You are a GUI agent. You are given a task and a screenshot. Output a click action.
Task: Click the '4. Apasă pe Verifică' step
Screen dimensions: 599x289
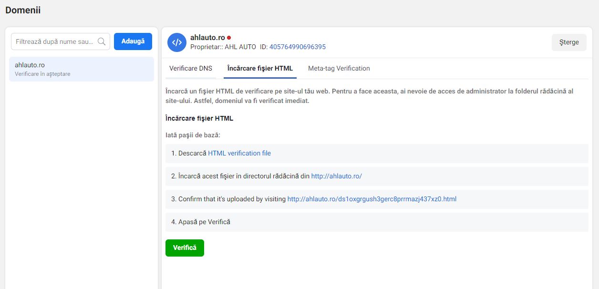pyautogui.click(x=377, y=222)
